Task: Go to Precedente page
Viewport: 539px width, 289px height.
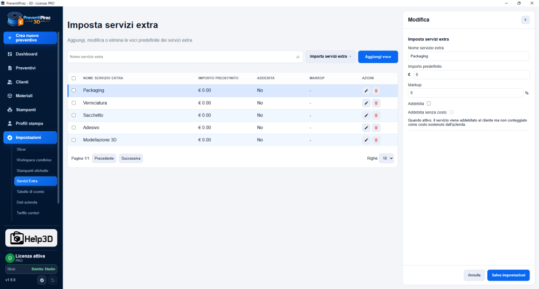Action: tap(104, 158)
